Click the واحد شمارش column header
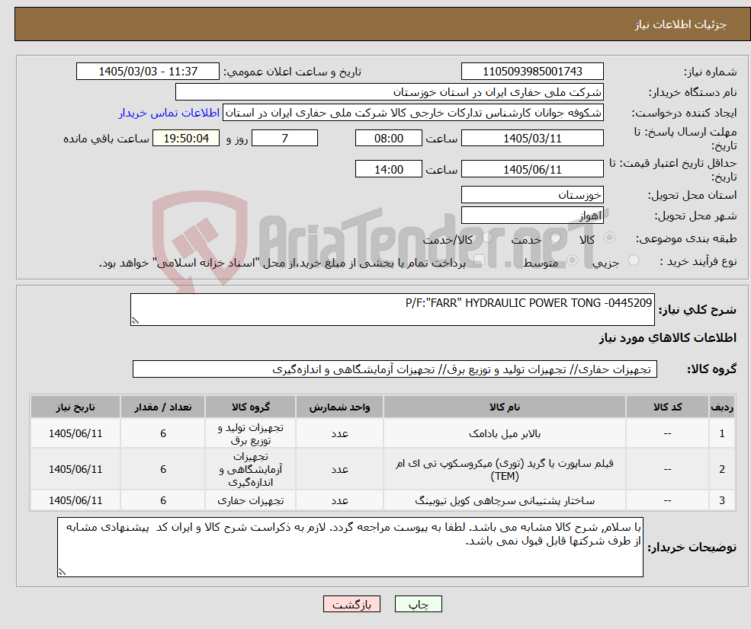 point(339,407)
